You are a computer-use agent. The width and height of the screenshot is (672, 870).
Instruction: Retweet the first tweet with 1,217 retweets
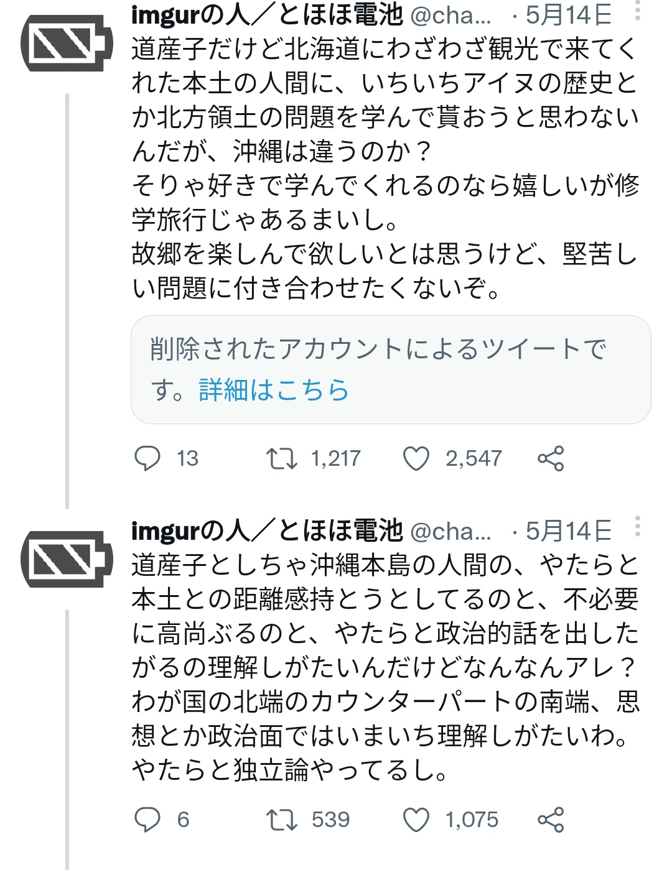coord(281,459)
